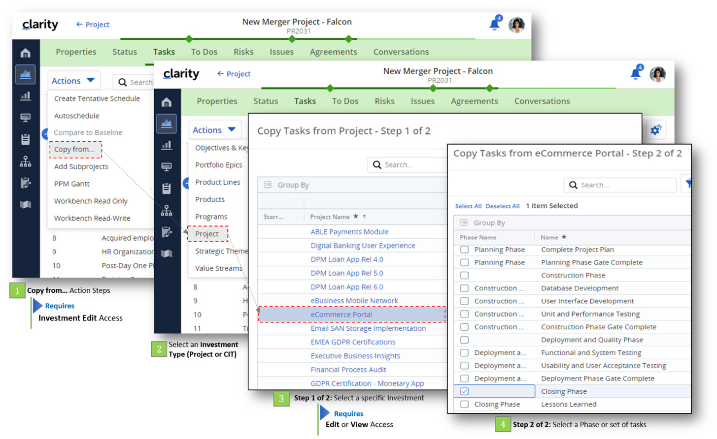This screenshot has height=439, width=717.
Task: Open the monitor icon in front window sidebar
Action: 167,167
